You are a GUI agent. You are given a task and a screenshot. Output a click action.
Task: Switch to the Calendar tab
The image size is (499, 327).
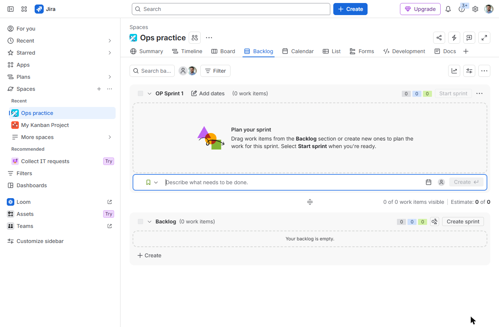point(298,51)
